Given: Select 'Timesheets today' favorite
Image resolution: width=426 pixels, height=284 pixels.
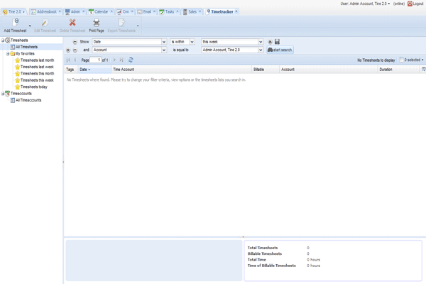Looking at the screenshot, I should coord(34,87).
